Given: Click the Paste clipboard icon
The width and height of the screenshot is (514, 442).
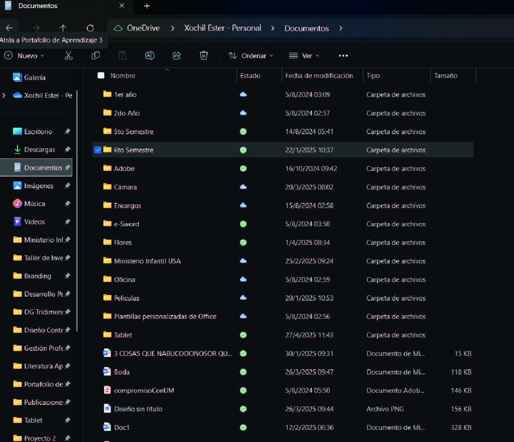Looking at the screenshot, I should pyautogui.click(x=123, y=56).
